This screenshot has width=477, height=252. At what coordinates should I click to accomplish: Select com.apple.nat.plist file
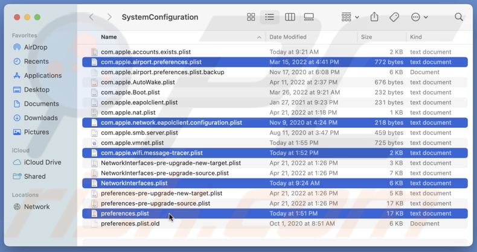(x=275, y=112)
